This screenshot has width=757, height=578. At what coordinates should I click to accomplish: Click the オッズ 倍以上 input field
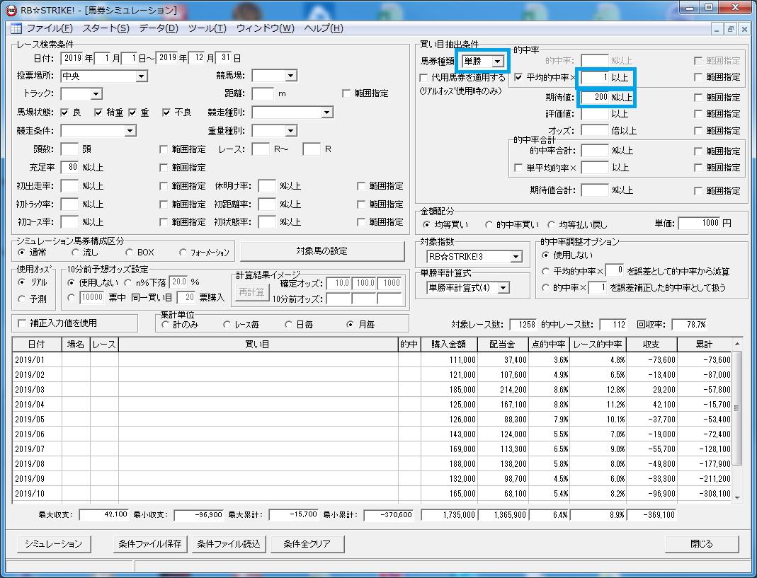(x=595, y=131)
